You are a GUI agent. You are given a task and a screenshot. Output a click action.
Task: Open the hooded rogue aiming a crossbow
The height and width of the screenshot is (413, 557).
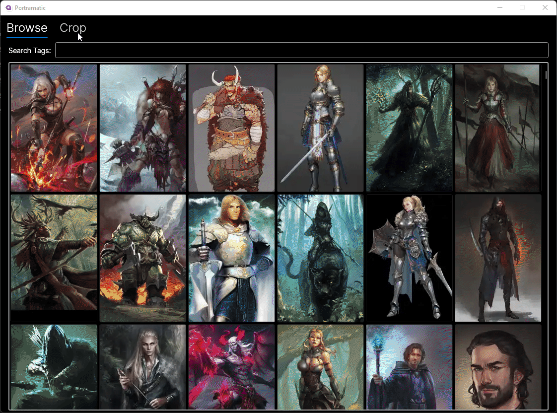pos(53,367)
